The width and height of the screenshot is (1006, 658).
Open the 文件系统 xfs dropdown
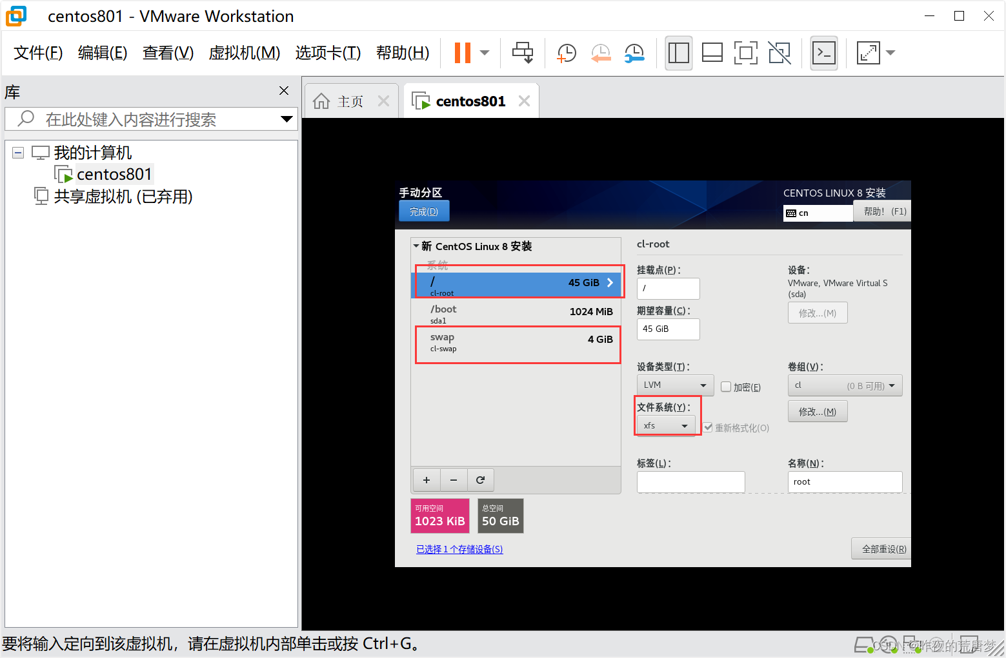click(x=666, y=425)
